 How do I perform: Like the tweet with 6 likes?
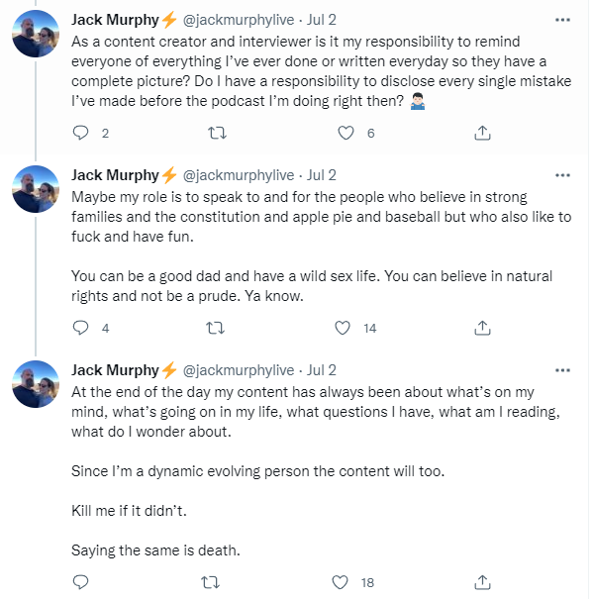tap(346, 133)
